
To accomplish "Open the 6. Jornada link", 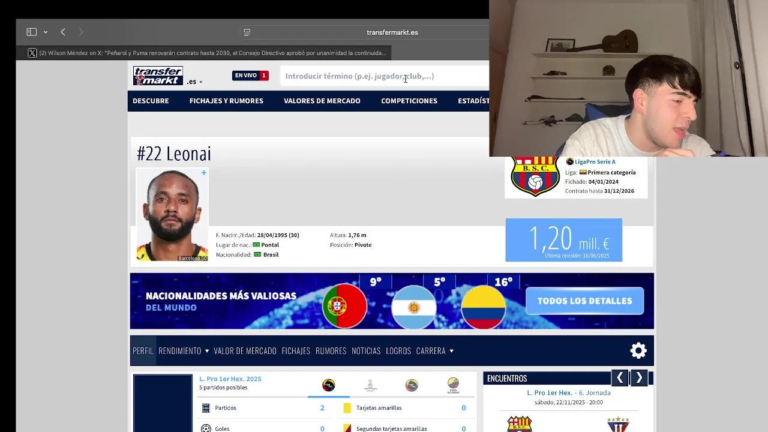I will [595, 393].
